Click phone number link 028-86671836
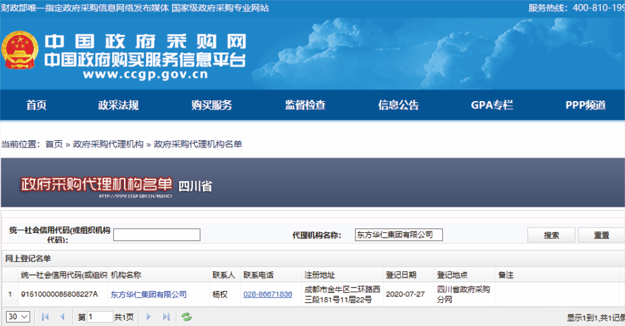This screenshot has height=326, width=625. [268, 294]
